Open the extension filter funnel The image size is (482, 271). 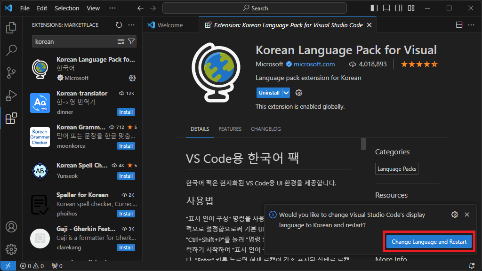[131, 41]
